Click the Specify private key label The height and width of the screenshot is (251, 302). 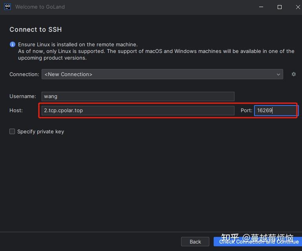point(40,131)
